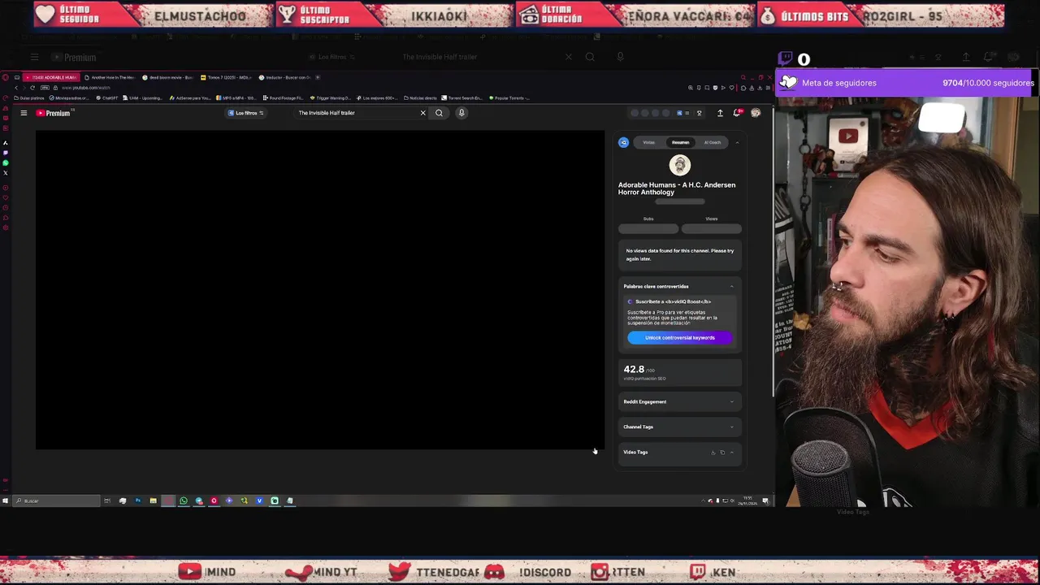Open the ChatGPT bookmark
This screenshot has width=1040, height=585.
coord(106,98)
